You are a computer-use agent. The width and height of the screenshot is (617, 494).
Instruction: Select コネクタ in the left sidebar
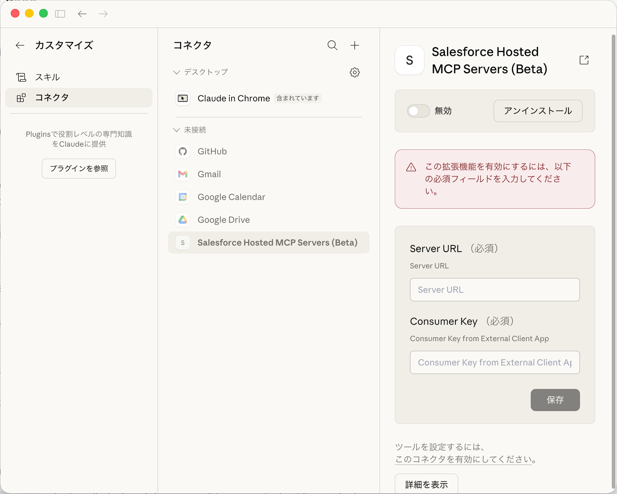pos(52,98)
